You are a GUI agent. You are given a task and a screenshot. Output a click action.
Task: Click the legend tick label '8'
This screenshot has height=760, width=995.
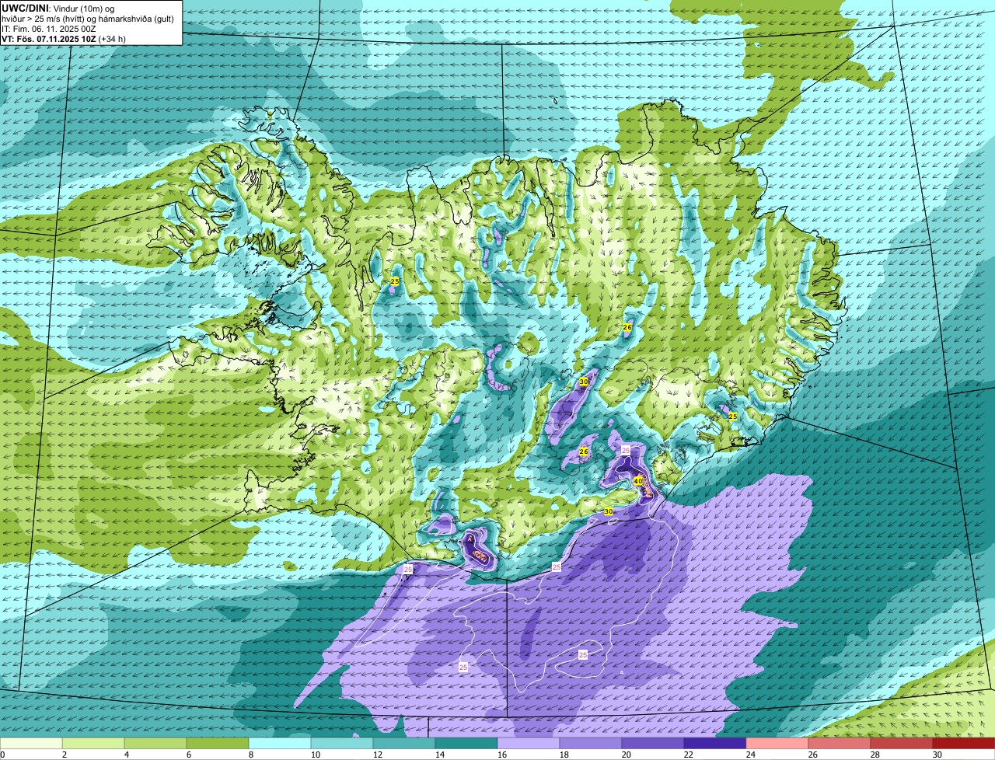tap(250, 755)
